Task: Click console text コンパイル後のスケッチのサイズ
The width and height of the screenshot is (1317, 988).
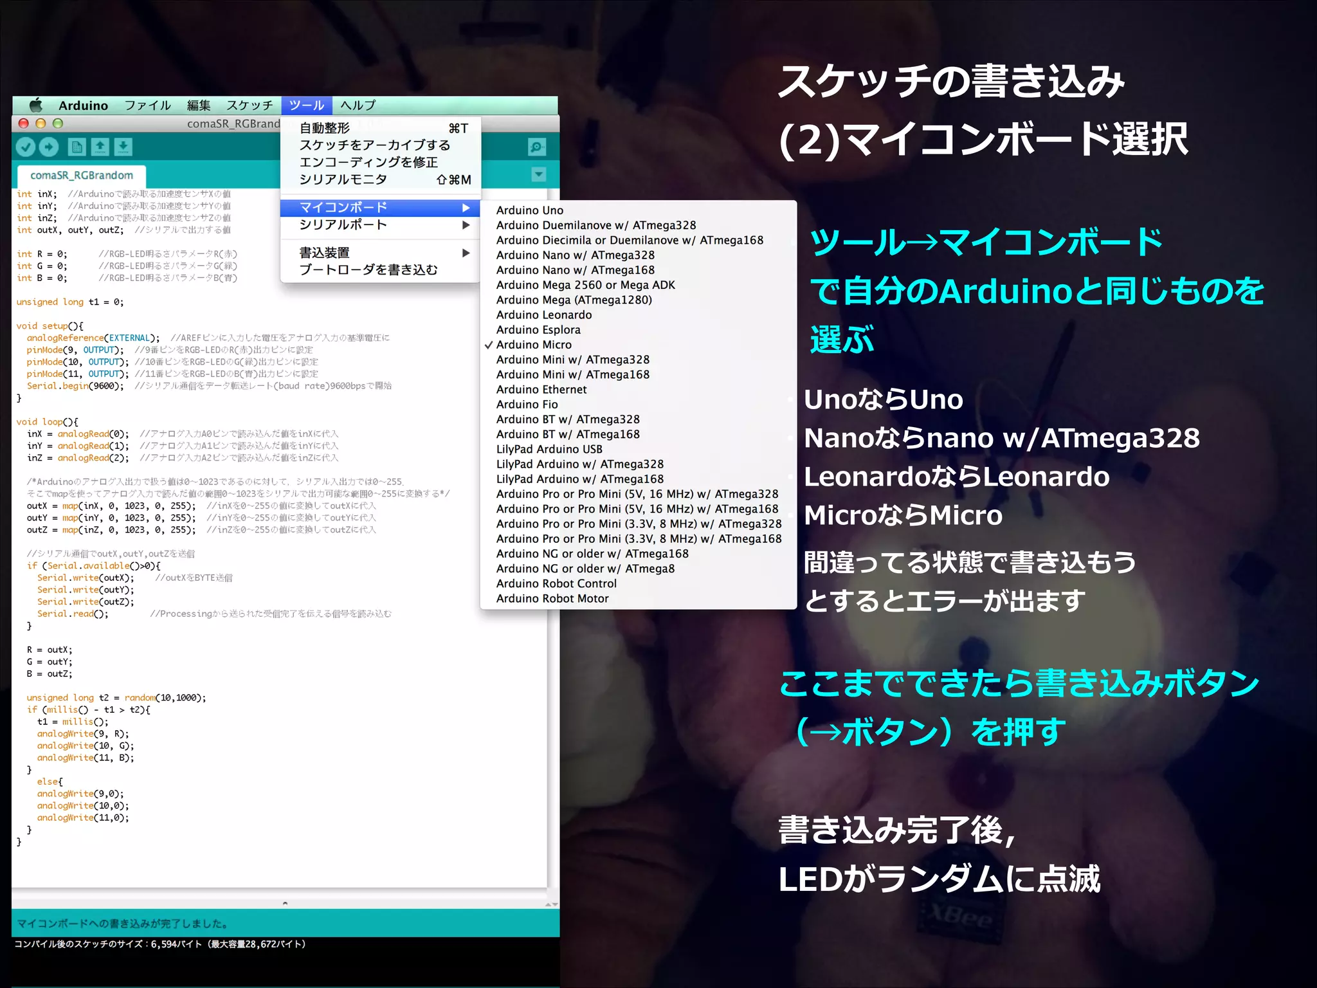Action: pos(80,944)
